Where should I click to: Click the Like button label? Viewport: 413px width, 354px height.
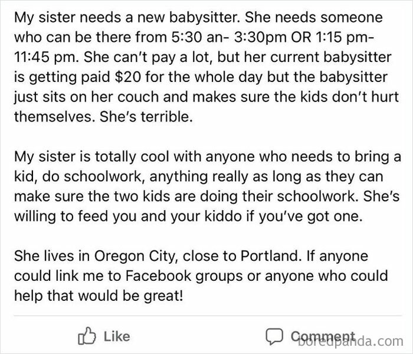(117, 337)
